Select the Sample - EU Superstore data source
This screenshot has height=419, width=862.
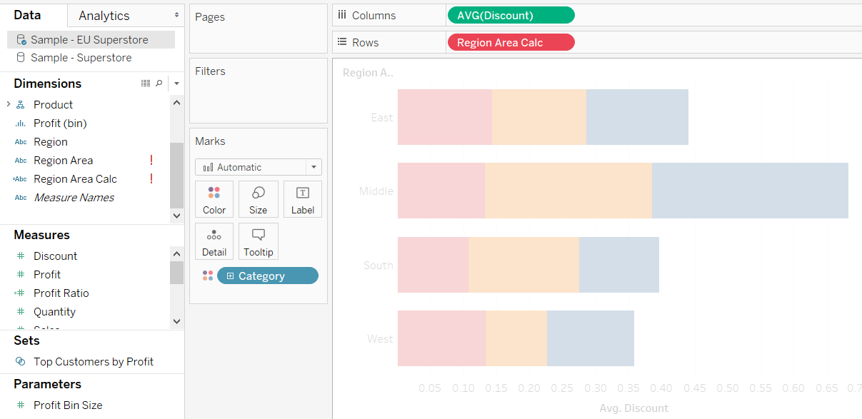pos(89,40)
